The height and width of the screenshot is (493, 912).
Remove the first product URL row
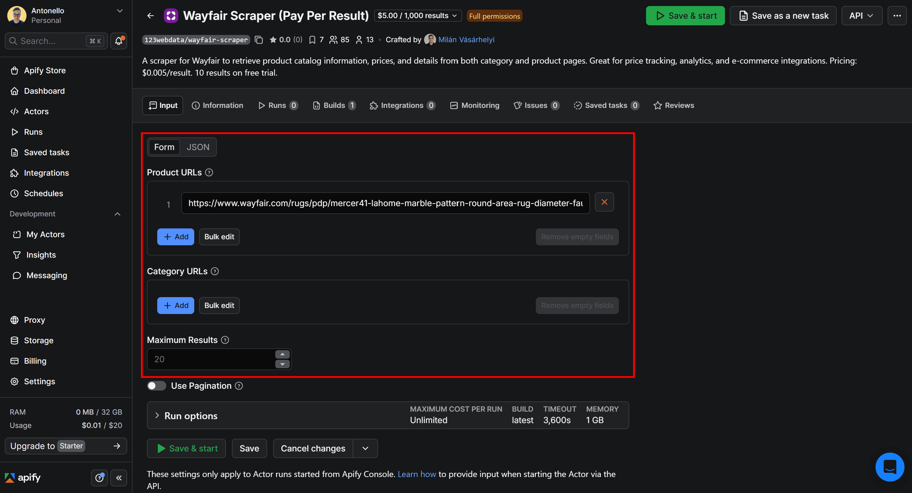[604, 202]
